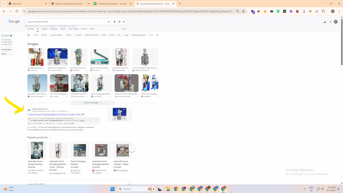Expand the Sort this page section
Viewport: 343px width, 193px height.
(6, 50)
